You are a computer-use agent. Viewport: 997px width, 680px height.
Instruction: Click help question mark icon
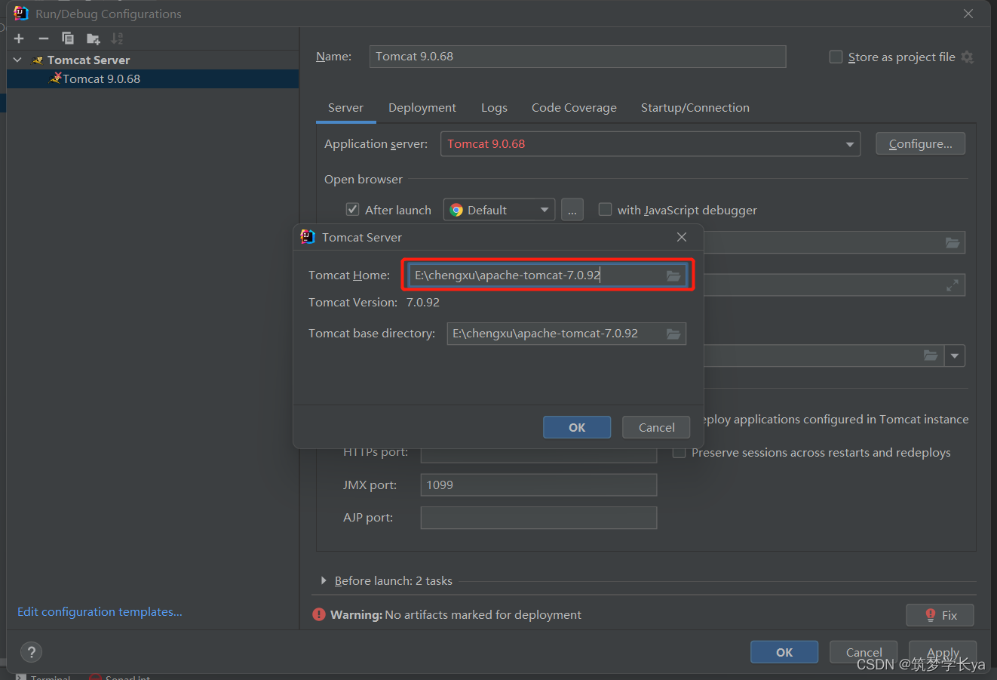click(31, 652)
